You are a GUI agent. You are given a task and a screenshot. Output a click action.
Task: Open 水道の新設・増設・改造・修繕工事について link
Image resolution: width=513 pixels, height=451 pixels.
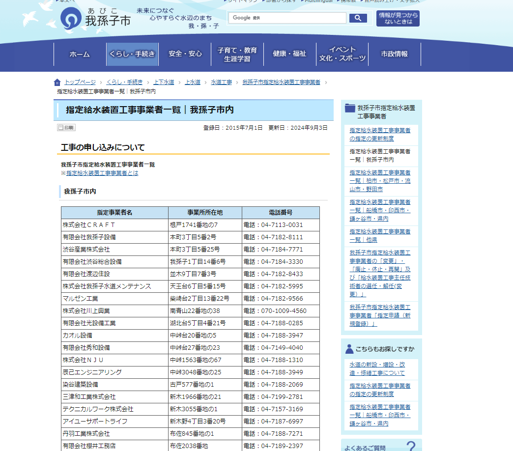377,369
